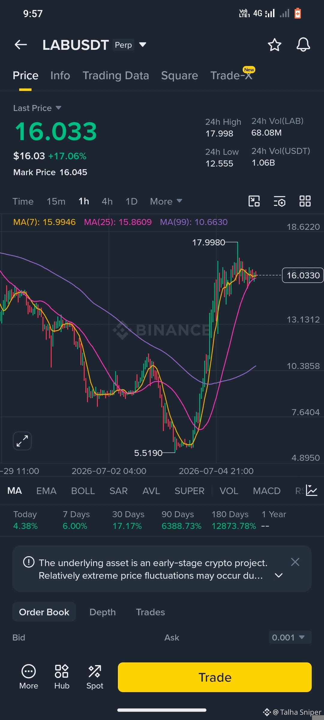Tap the MA(99): 10.6630 indicator label
The height and width of the screenshot is (720, 324).
(194, 222)
